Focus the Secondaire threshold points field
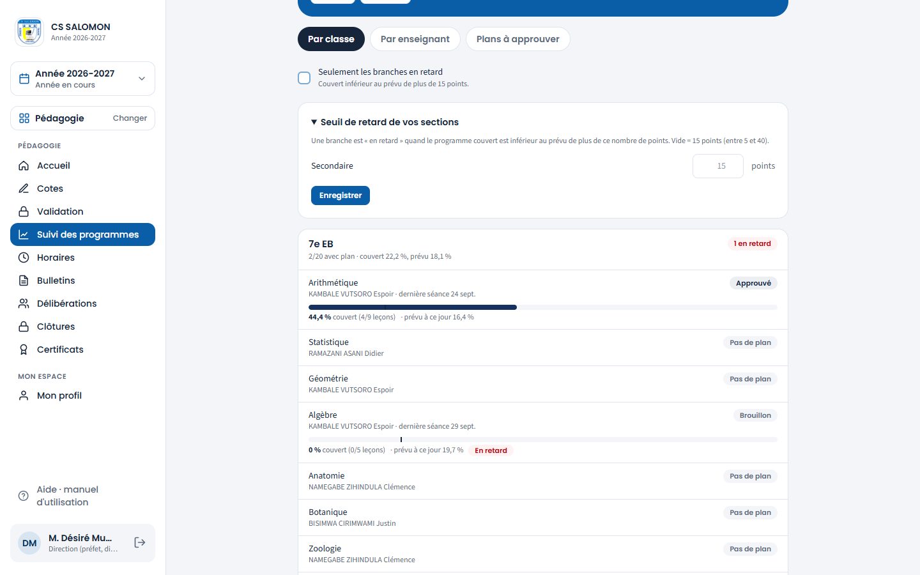Screen dimensions: 920x575 pyautogui.click(x=718, y=166)
